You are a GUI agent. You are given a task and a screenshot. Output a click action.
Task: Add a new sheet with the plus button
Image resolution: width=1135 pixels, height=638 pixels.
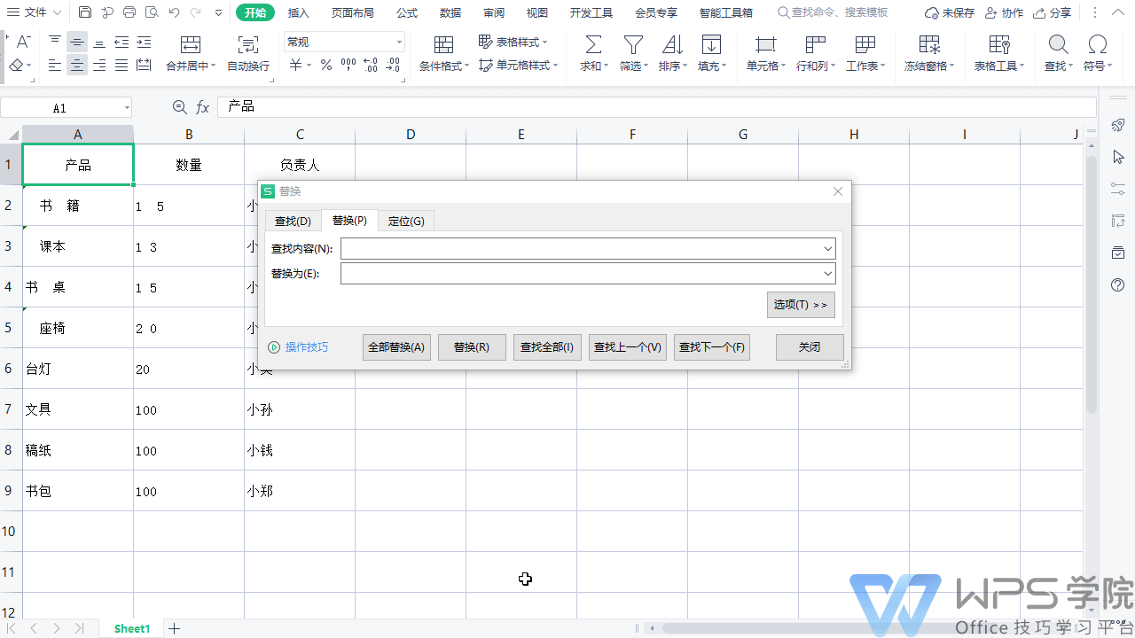(175, 628)
